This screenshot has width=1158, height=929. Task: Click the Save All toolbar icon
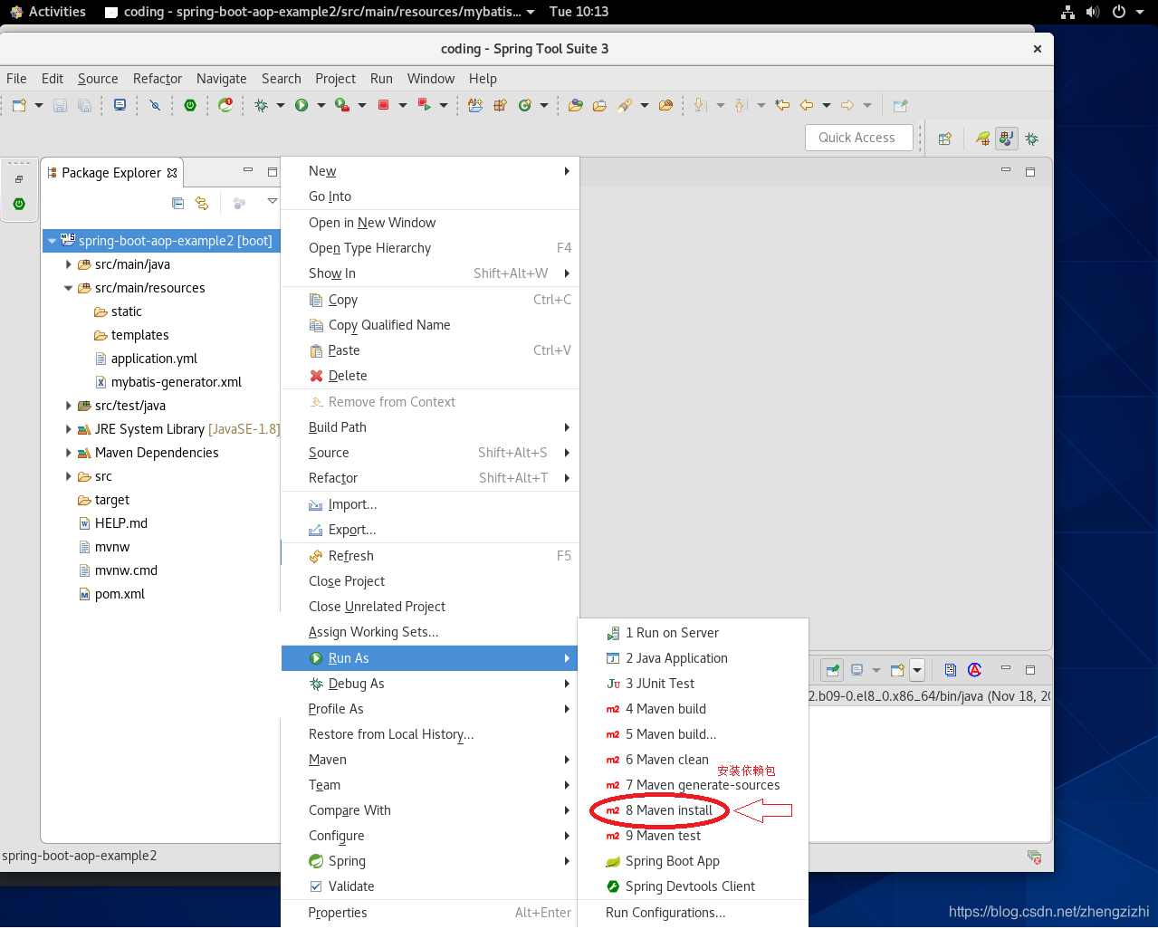[x=84, y=105]
